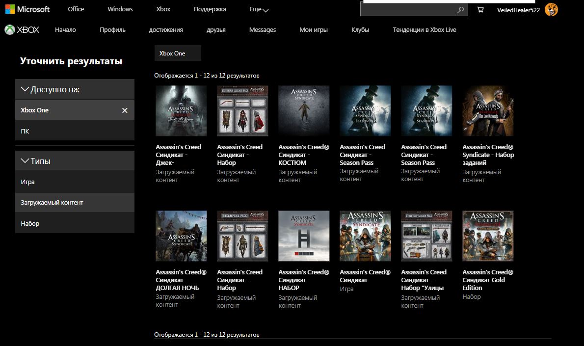Remove the Xbox One filter with X
The height and width of the screenshot is (346, 584).
tap(125, 110)
